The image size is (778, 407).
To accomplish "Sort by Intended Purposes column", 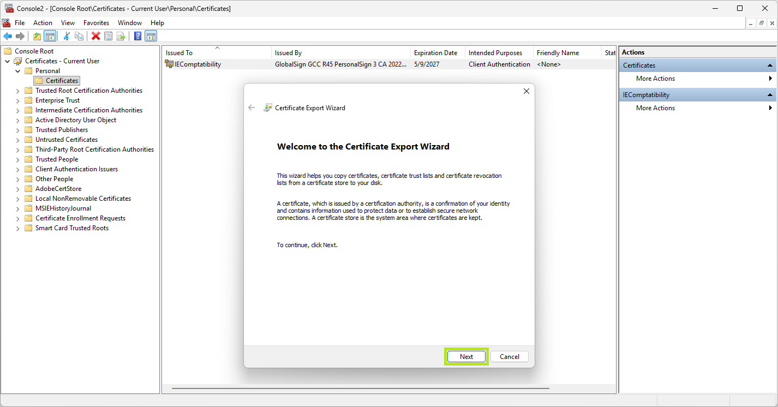I will coord(499,53).
